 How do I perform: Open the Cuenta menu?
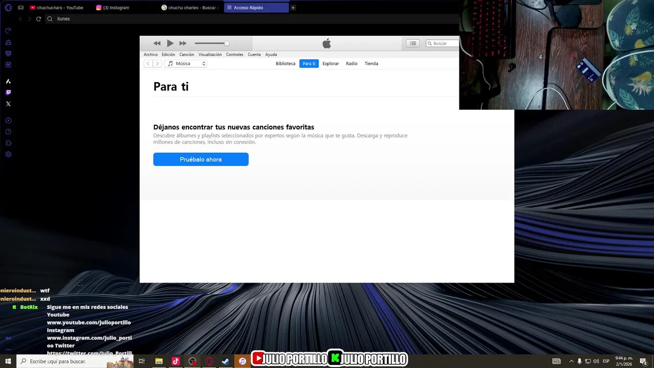click(x=254, y=55)
